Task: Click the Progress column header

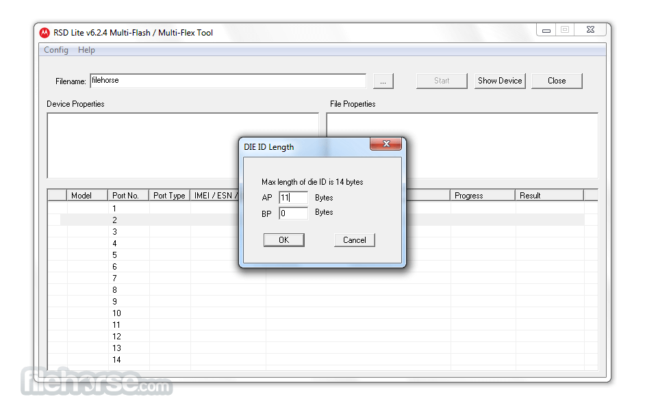Action: [x=483, y=195]
